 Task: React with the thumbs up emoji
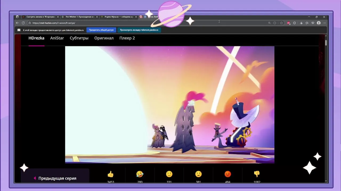[111, 174]
